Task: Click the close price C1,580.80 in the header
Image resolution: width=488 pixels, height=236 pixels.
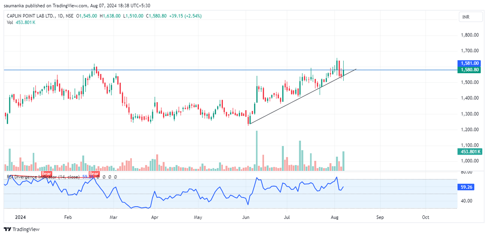Action: 157,16
